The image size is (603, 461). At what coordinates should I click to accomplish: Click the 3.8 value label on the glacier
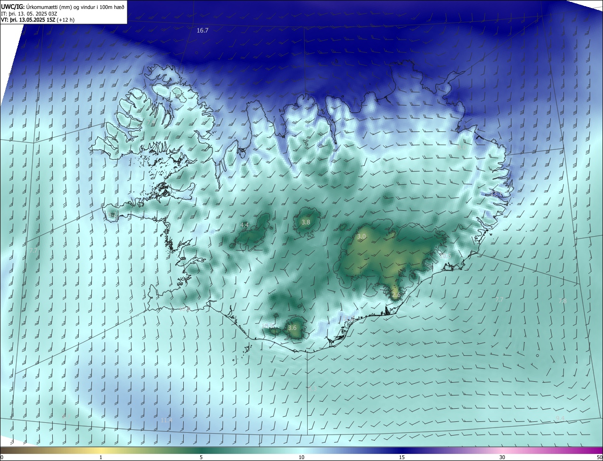(x=306, y=222)
